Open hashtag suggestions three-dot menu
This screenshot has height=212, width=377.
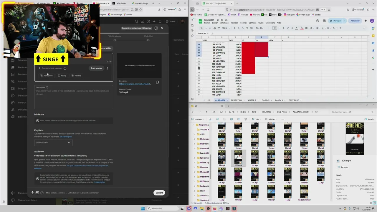pos(107,68)
